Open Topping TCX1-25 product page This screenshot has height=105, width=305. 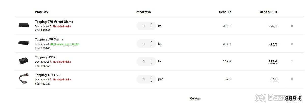(48, 75)
